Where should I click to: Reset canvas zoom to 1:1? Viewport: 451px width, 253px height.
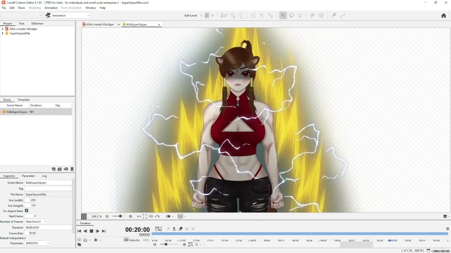click(x=139, y=216)
